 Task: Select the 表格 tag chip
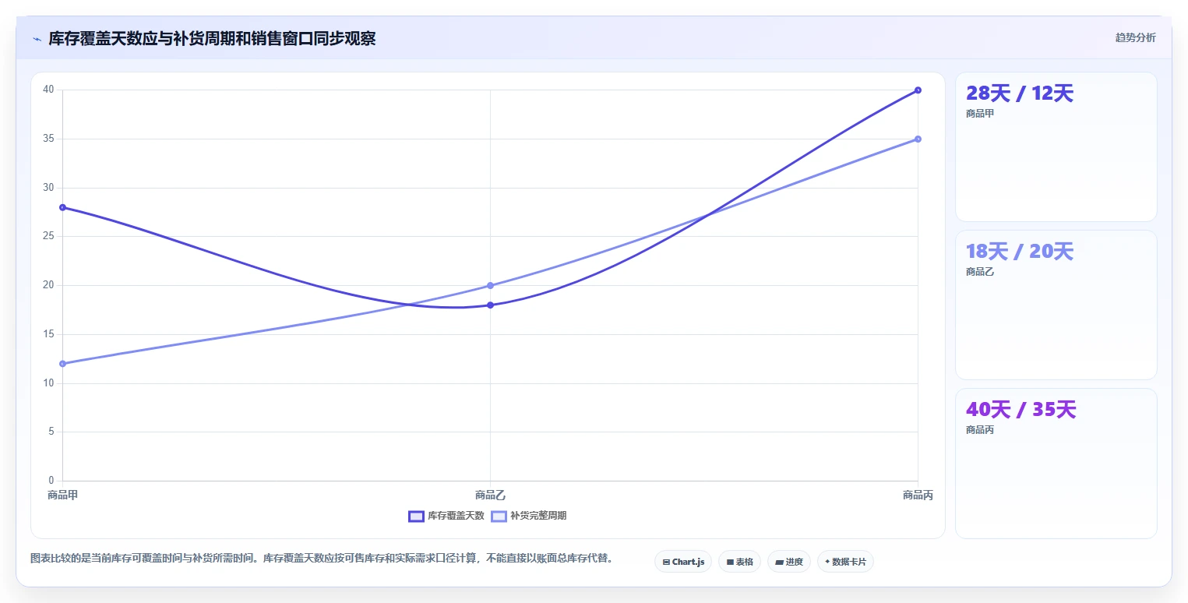pyautogui.click(x=739, y=562)
